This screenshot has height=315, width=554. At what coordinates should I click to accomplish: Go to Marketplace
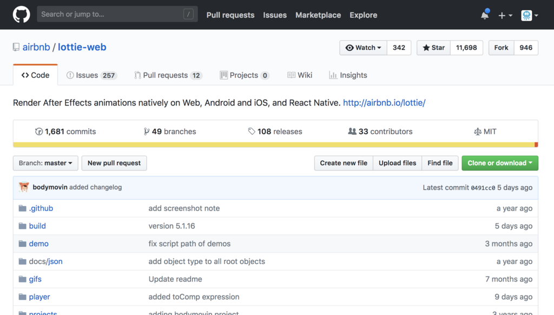click(318, 15)
